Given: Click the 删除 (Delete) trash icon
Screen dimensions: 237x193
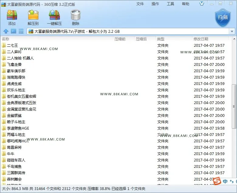Looking at the screenshot, I should point(76,15).
